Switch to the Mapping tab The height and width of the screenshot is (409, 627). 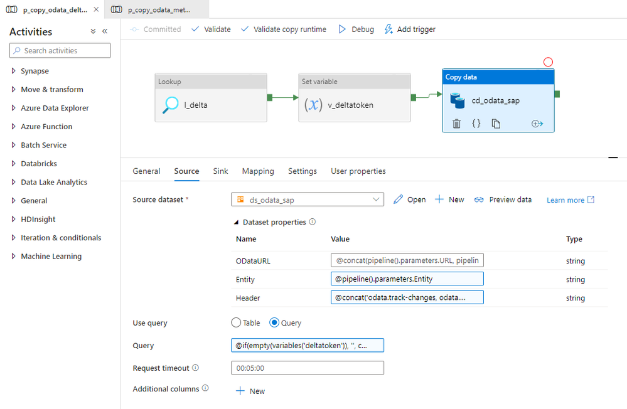tap(258, 171)
